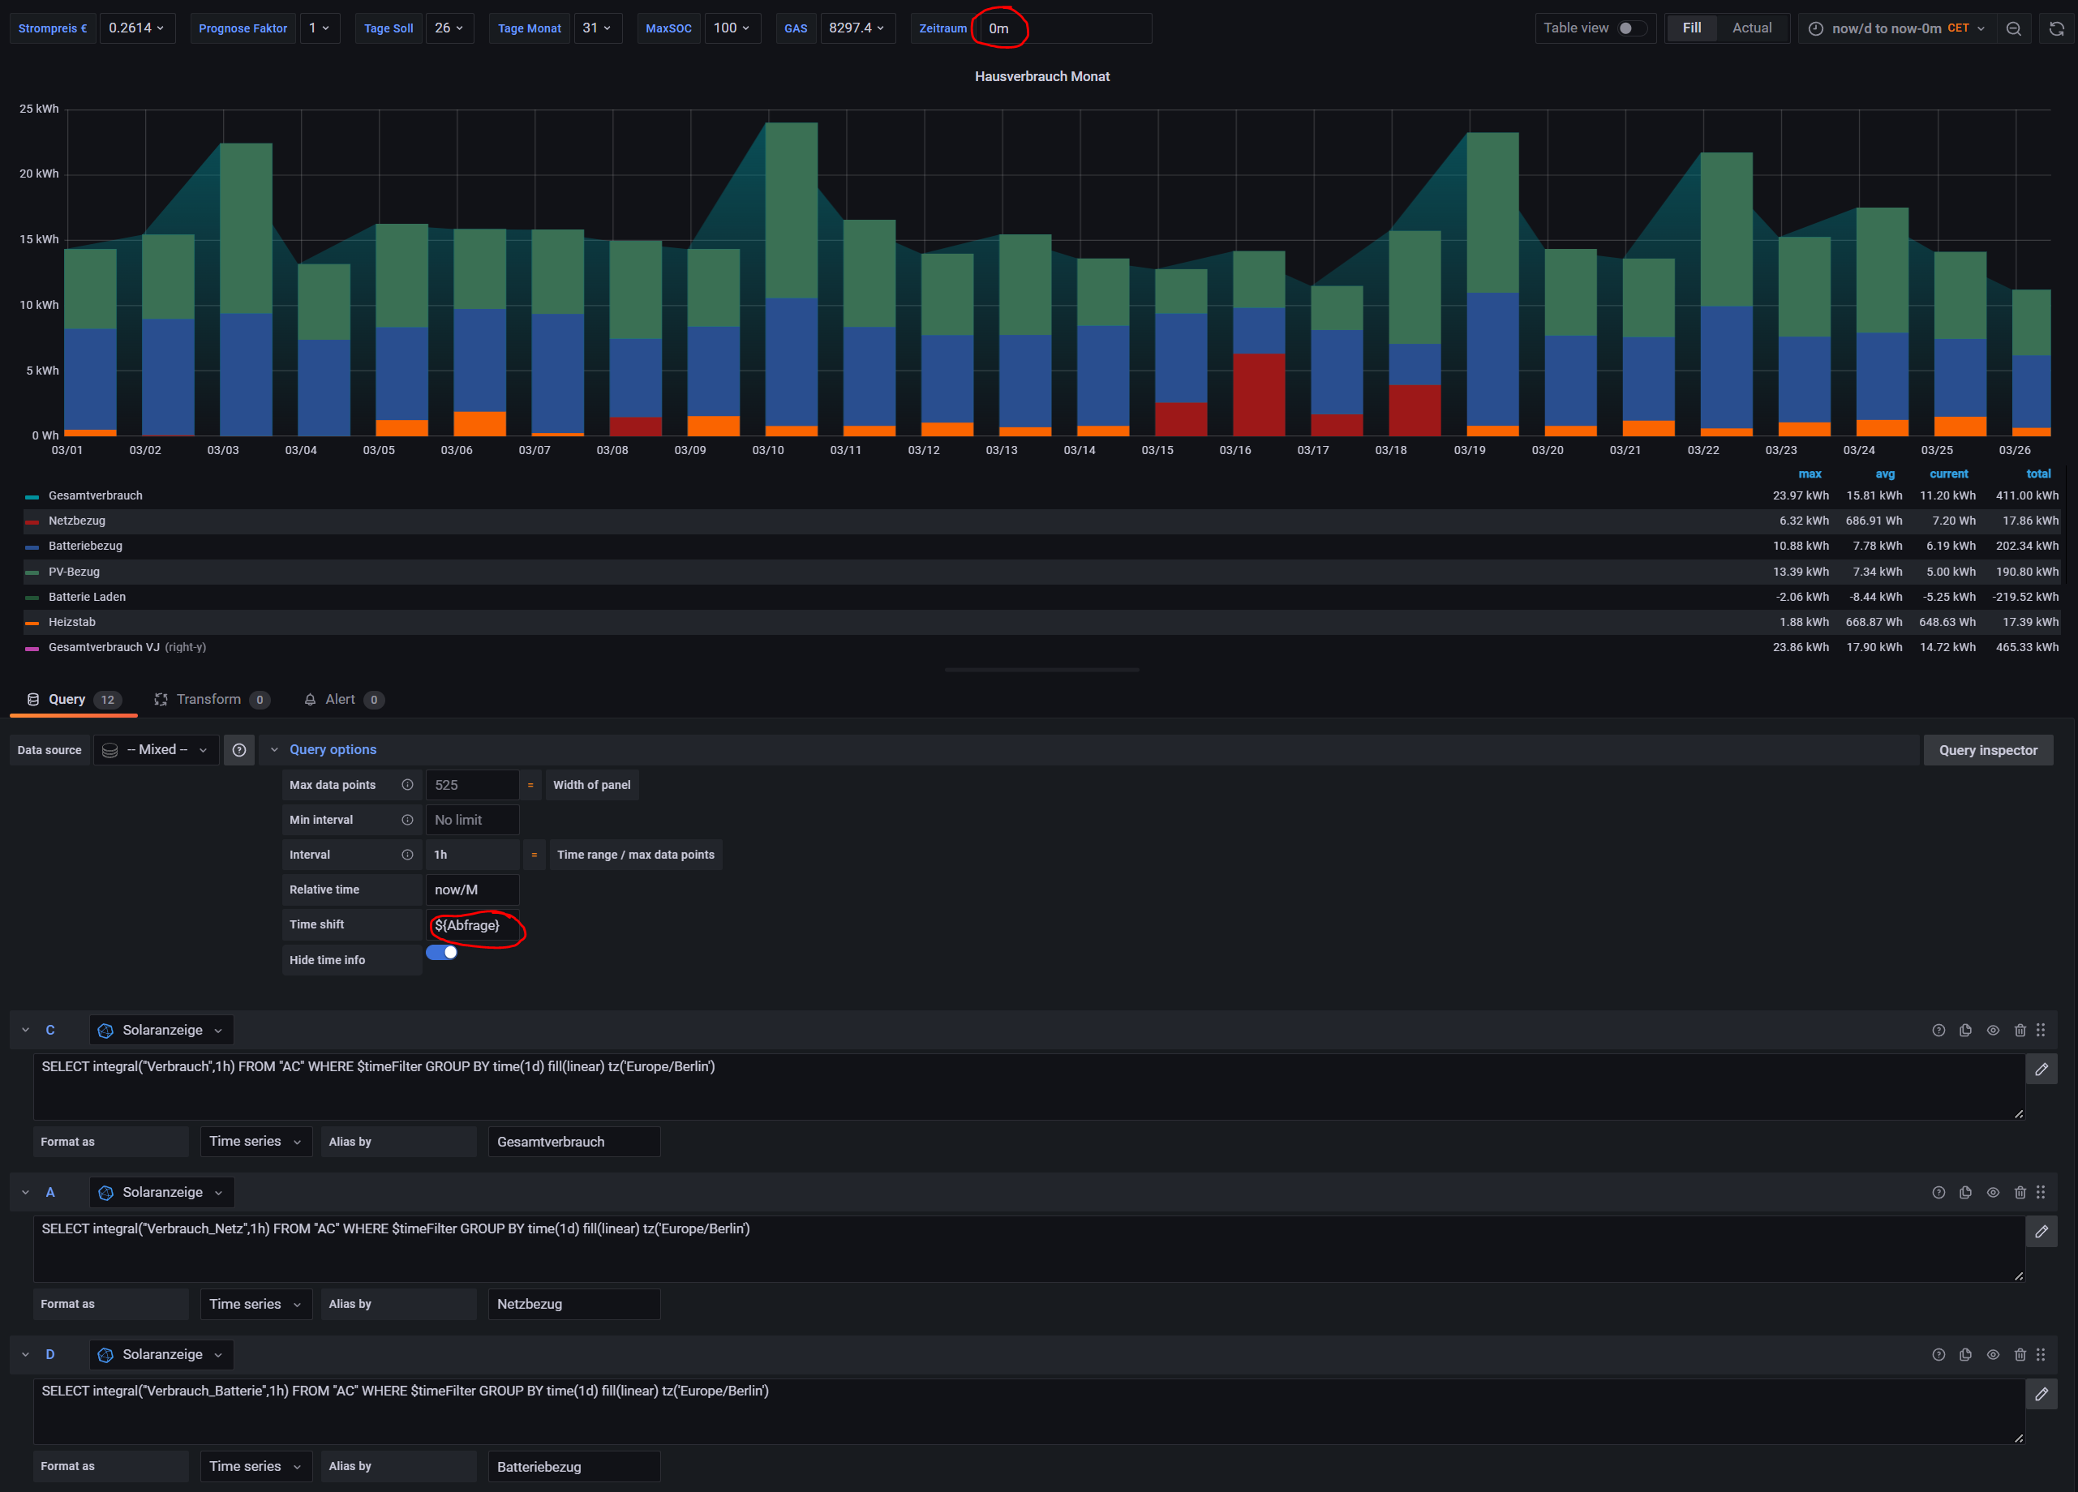Open Time series format dropdown for query C

[255, 1141]
